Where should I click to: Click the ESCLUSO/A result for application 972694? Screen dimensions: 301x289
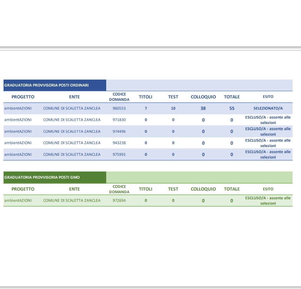(268, 201)
